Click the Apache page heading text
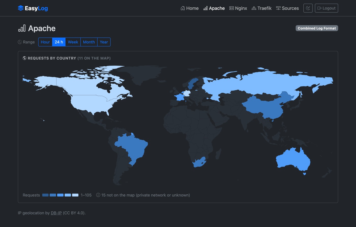Viewport: 356px width, 227px height. (42, 28)
